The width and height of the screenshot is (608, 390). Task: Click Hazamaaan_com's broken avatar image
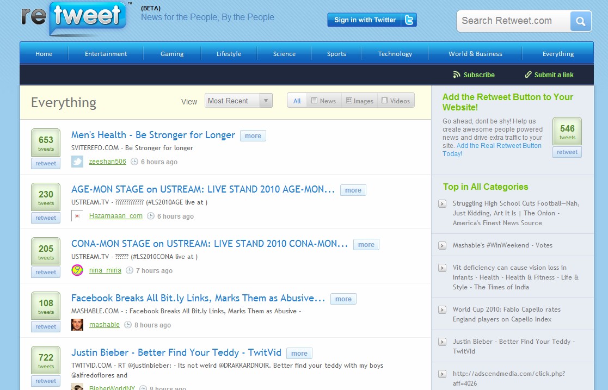tap(77, 215)
